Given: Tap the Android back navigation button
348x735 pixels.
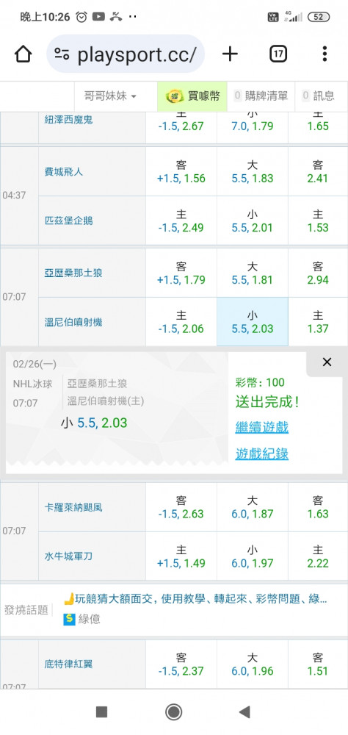Looking at the screenshot, I should click(244, 712).
